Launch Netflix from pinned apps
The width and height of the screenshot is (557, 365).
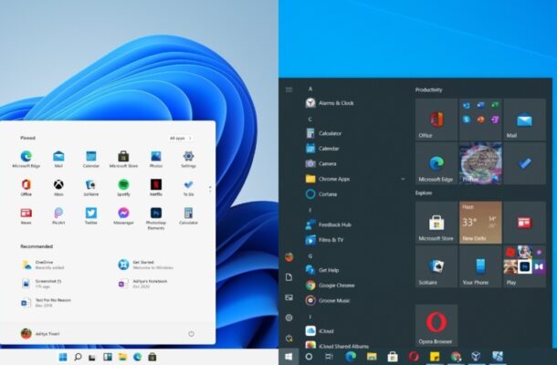click(x=156, y=187)
